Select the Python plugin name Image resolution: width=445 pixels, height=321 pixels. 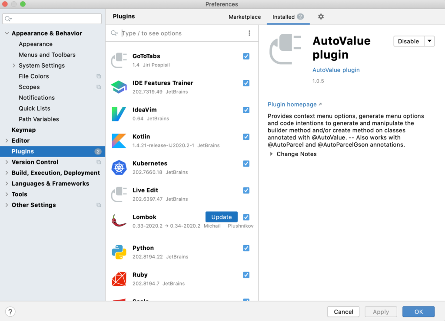pos(143,248)
